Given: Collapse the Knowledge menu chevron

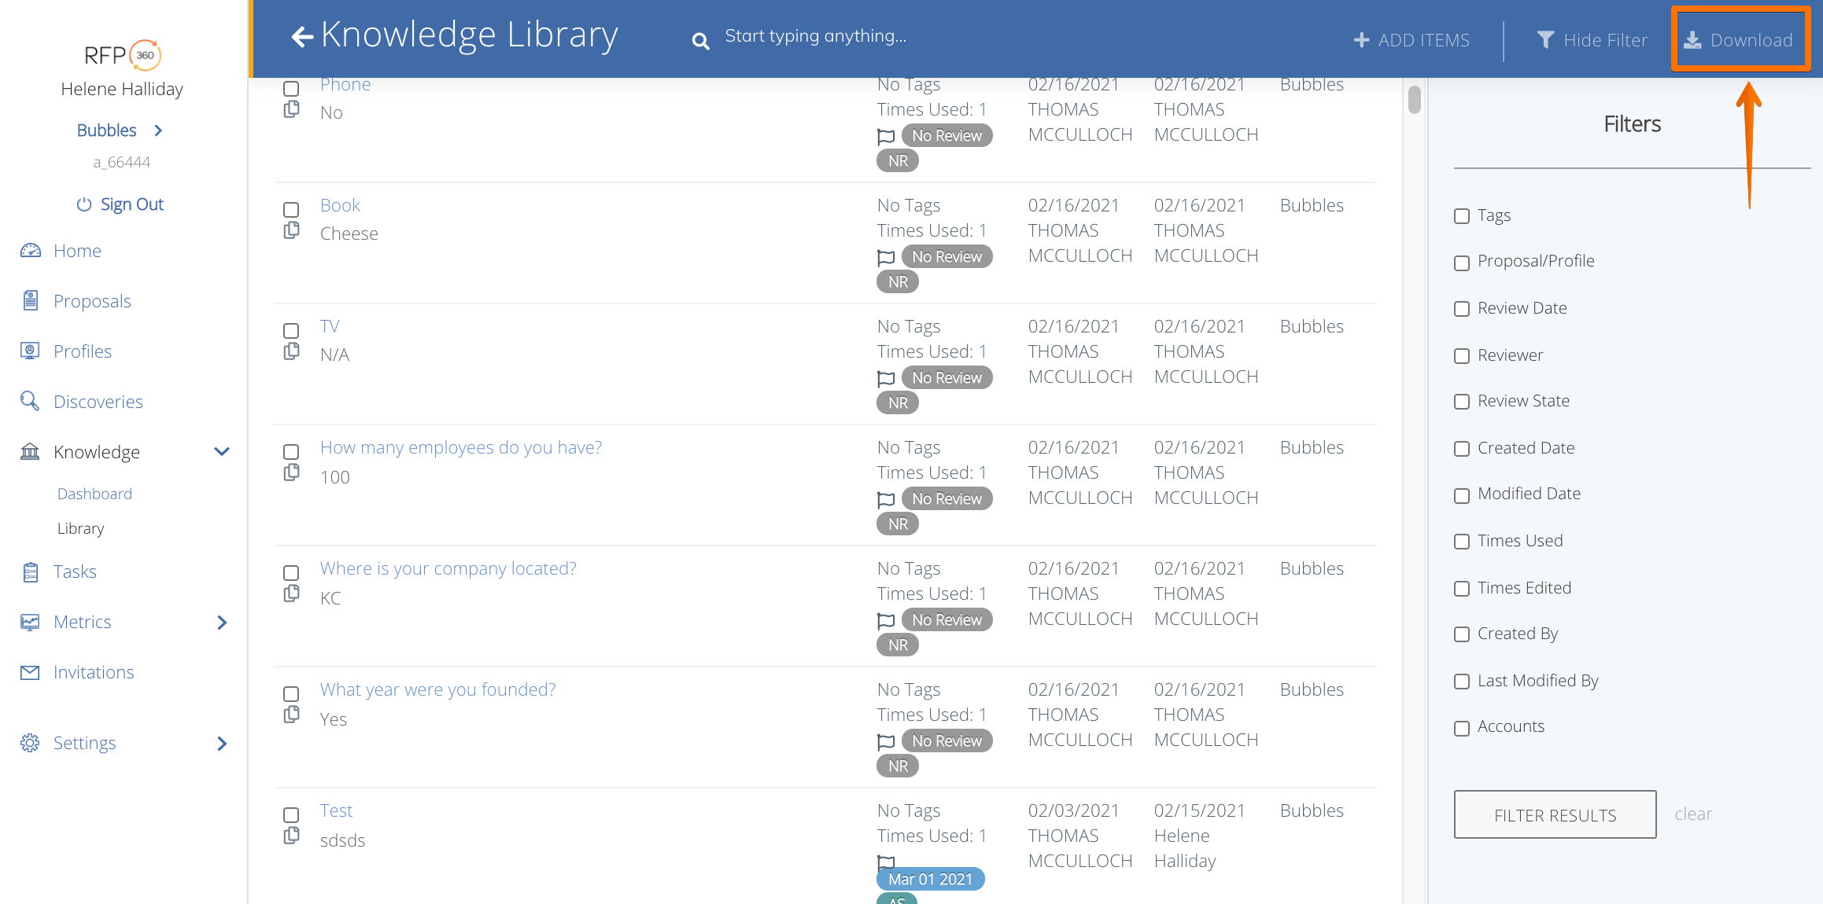Looking at the screenshot, I should (x=222, y=452).
